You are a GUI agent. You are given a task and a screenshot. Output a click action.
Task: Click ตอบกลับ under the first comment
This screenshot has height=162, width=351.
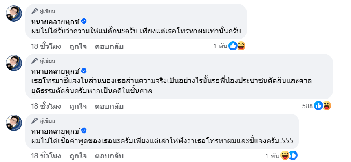click(109, 46)
